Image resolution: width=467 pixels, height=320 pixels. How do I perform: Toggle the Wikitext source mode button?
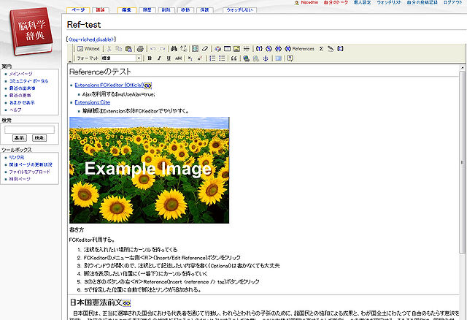click(90, 48)
